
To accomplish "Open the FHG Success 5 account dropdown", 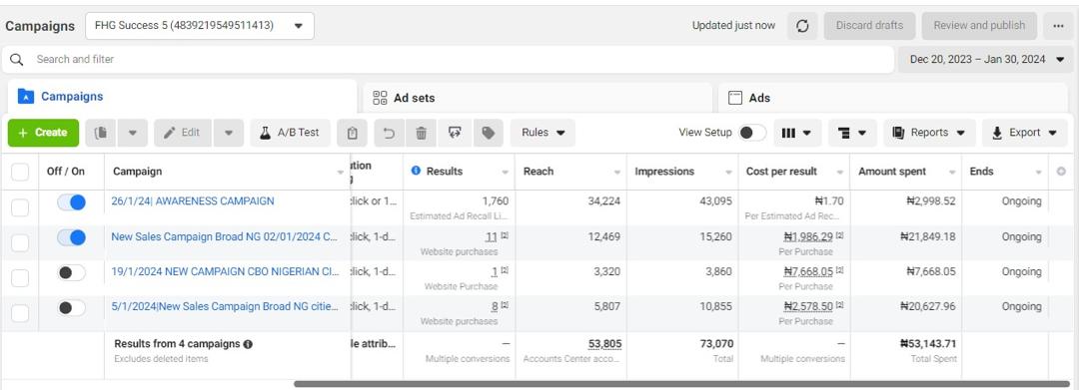I will coord(200,25).
